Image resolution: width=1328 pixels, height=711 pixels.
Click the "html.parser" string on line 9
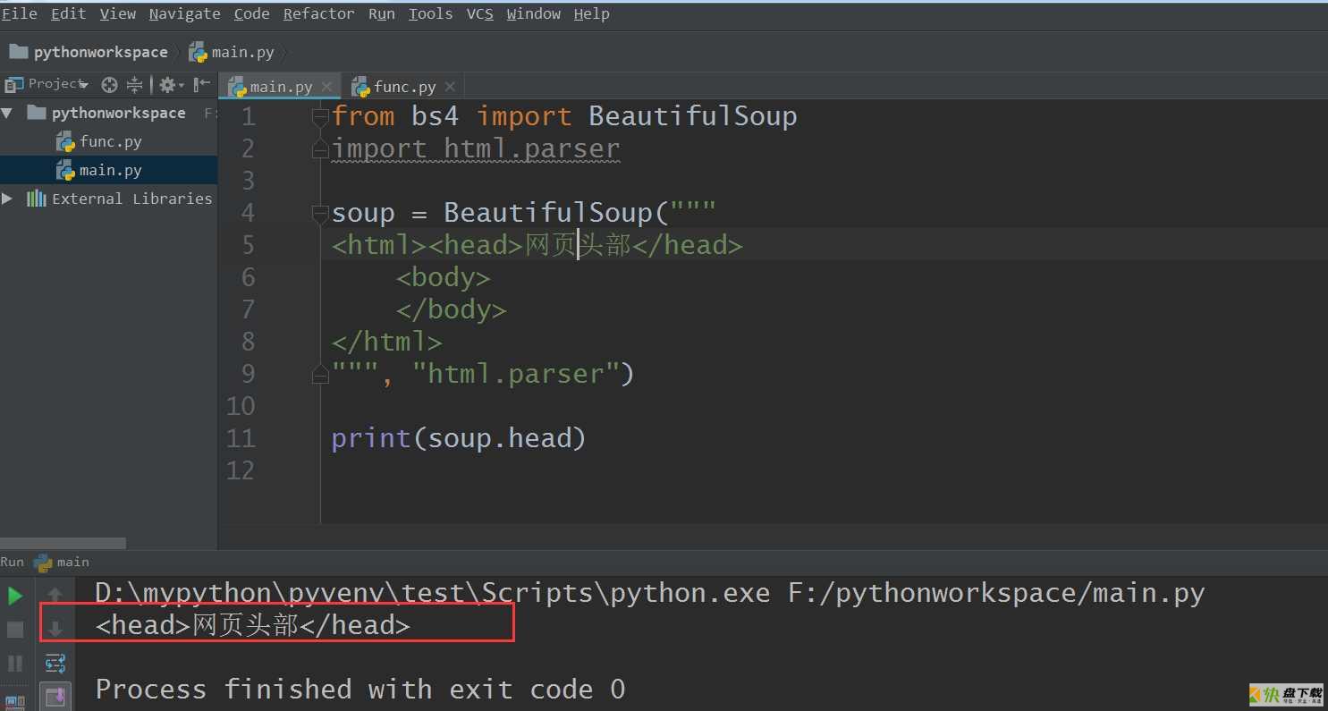tap(516, 374)
